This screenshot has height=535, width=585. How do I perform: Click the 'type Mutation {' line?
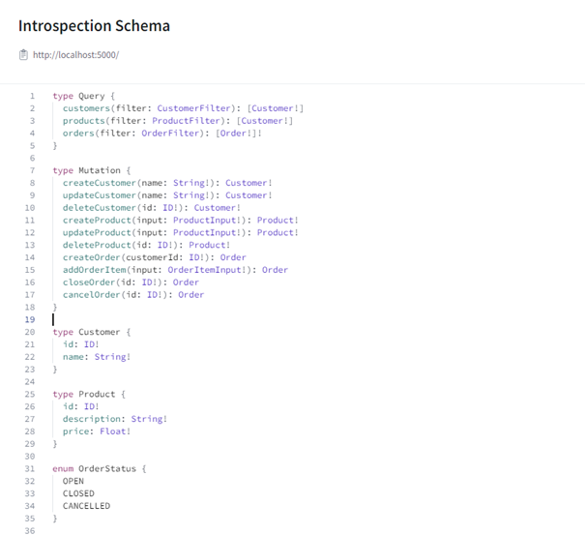pyautogui.click(x=92, y=170)
